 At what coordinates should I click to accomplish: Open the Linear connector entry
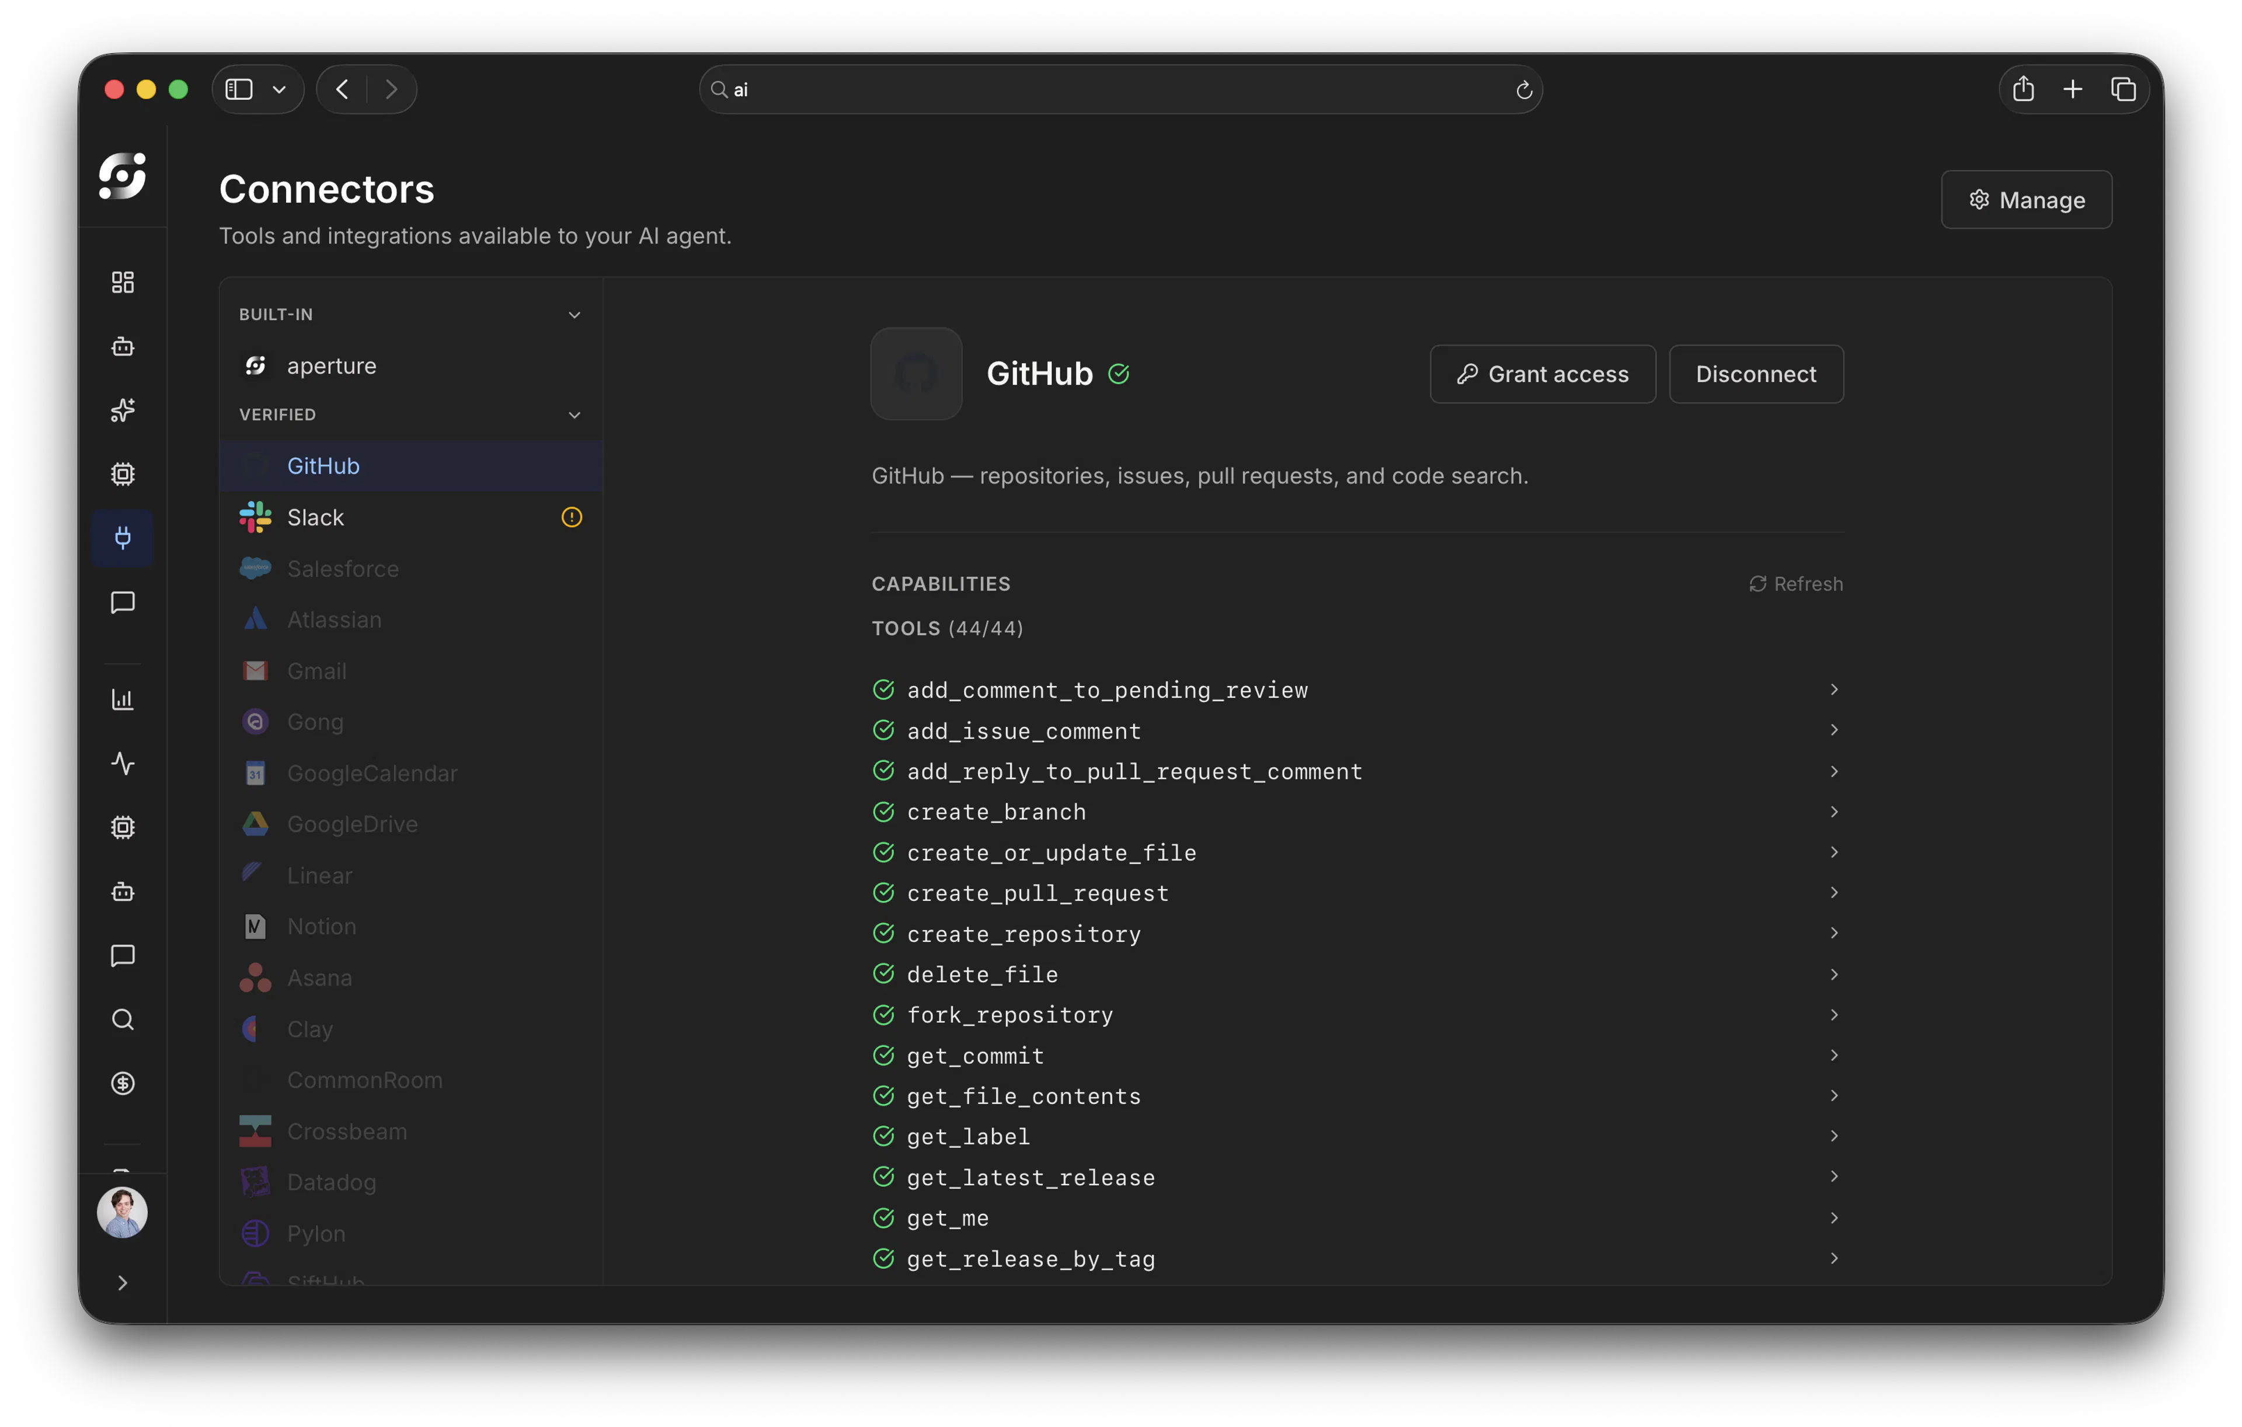tap(410, 876)
